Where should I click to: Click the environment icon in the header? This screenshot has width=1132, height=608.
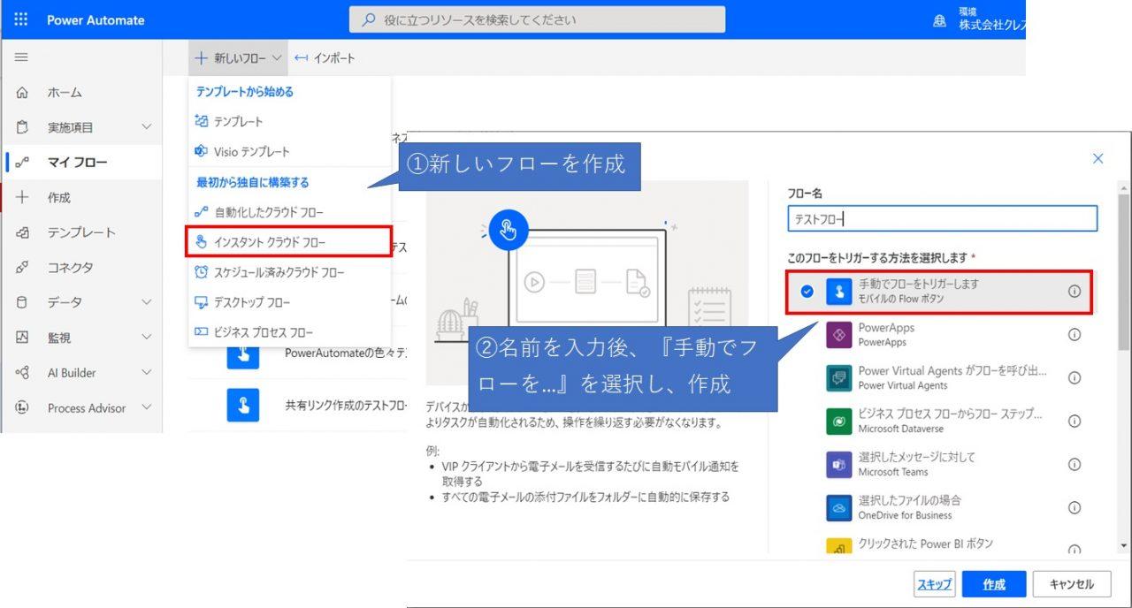(x=940, y=20)
